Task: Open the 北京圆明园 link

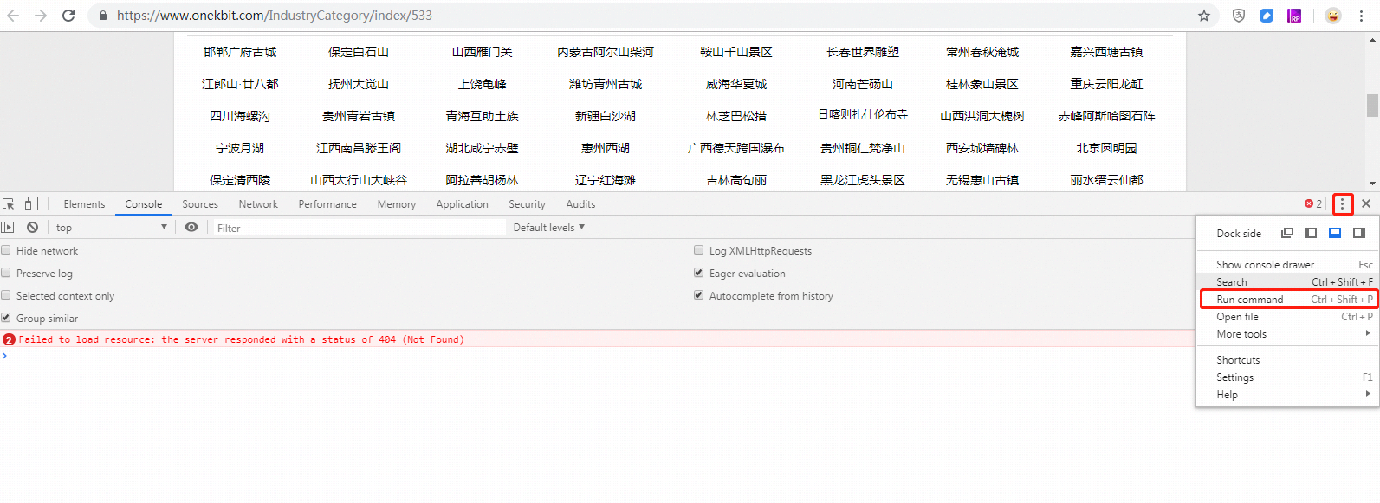Action: [x=1106, y=148]
